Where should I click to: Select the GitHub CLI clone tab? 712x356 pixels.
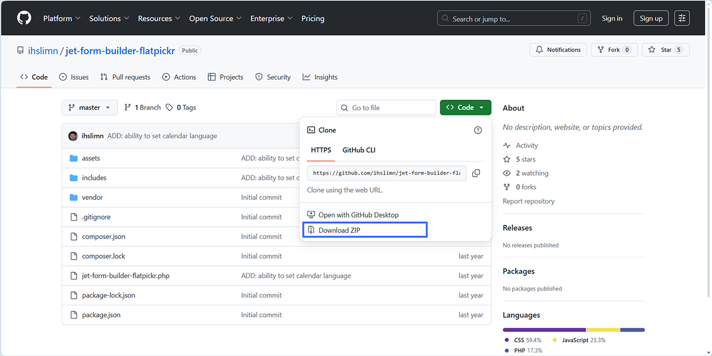coord(359,150)
